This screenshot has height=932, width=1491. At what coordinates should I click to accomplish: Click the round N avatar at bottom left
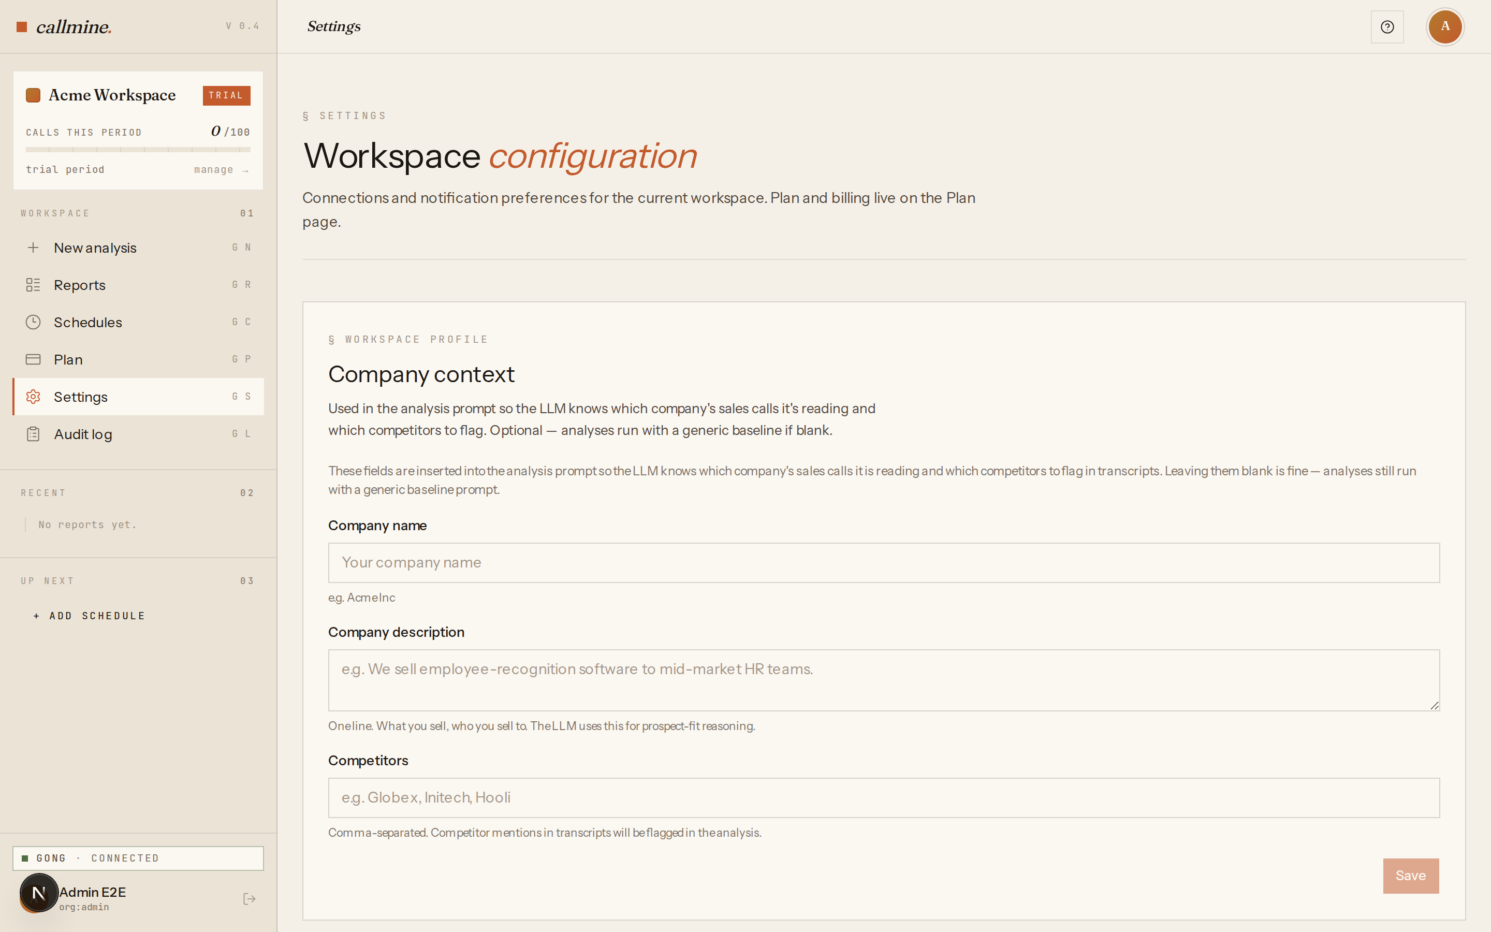pos(38,893)
